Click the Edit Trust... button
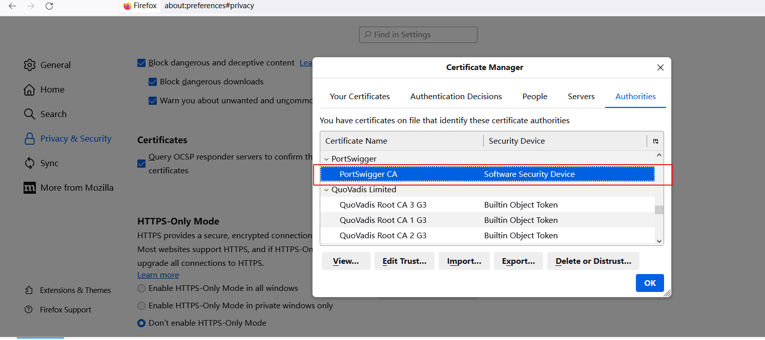This screenshot has height=340, width=765. point(404,261)
